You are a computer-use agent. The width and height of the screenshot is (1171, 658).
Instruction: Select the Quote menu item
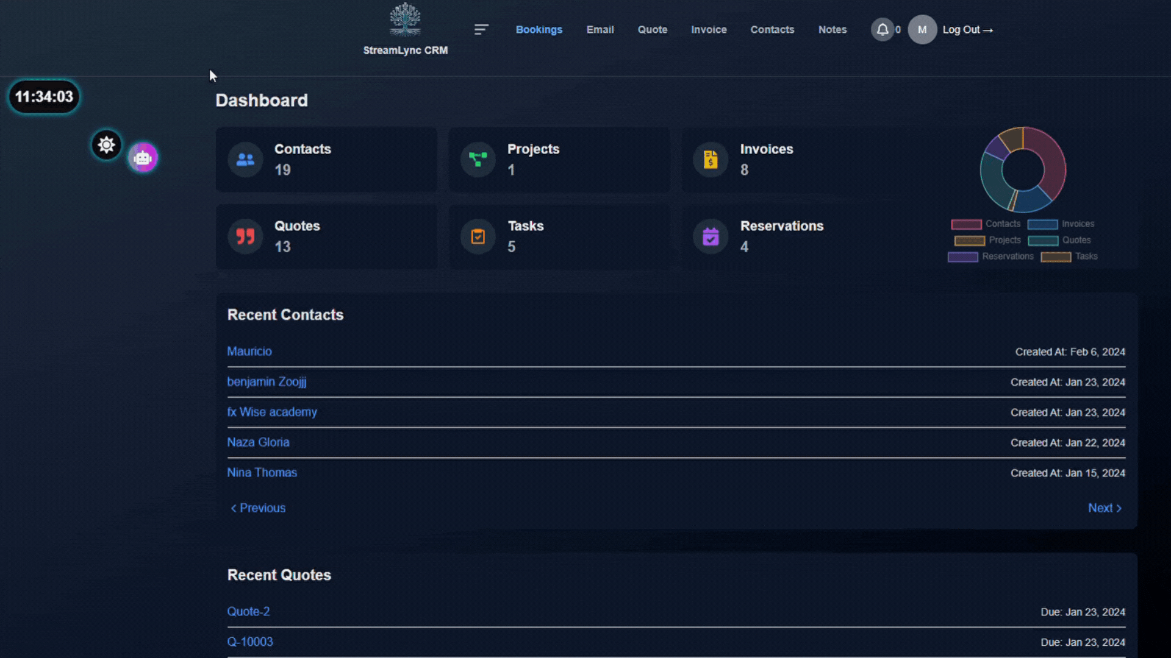(652, 29)
